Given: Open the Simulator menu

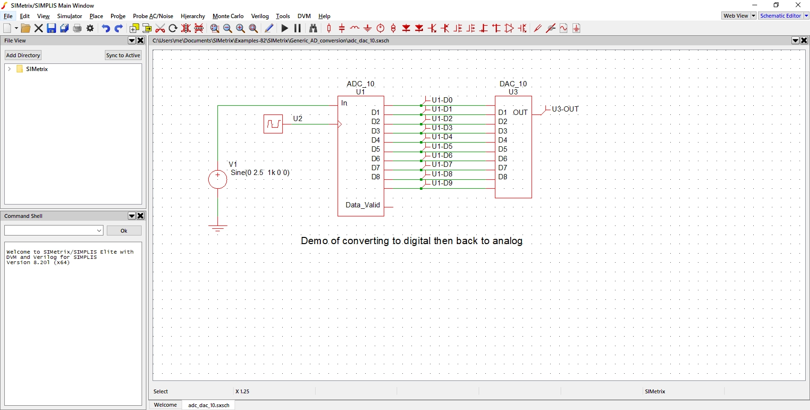Looking at the screenshot, I should click(x=70, y=16).
